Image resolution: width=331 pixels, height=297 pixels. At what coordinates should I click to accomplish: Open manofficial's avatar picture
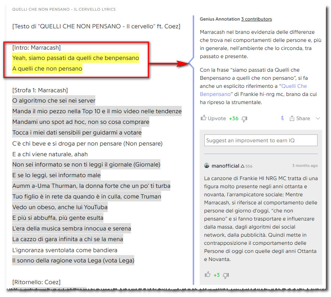point(207,165)
